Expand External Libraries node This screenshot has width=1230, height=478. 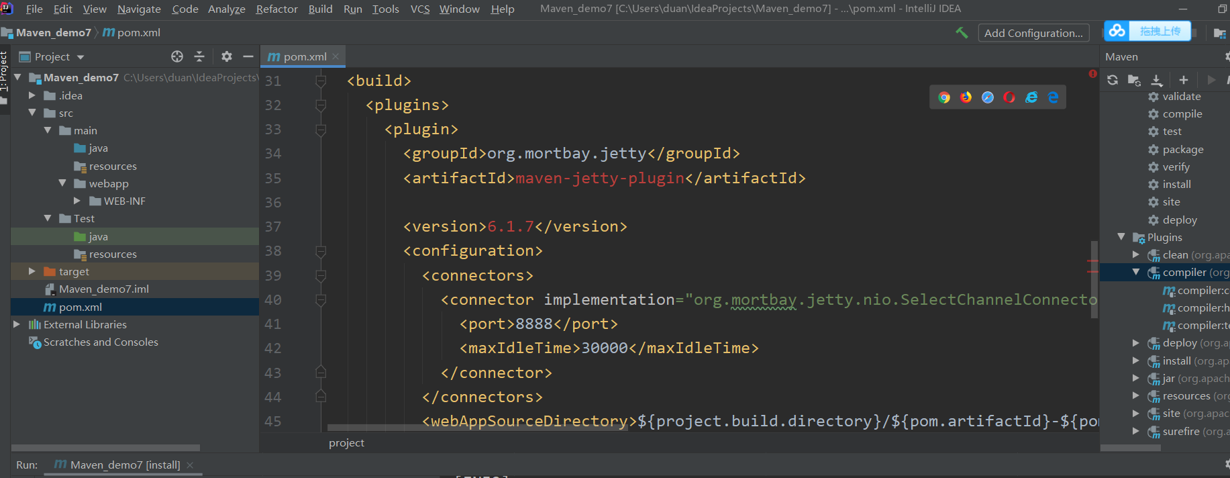click(x=17, y=324)
